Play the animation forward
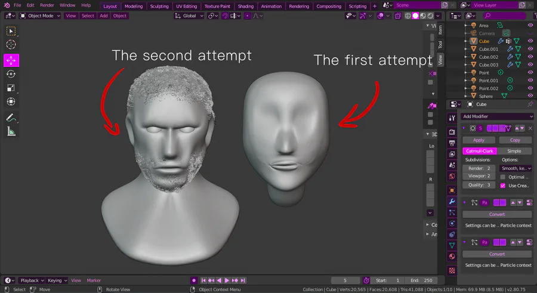 [x=227, y=280]
